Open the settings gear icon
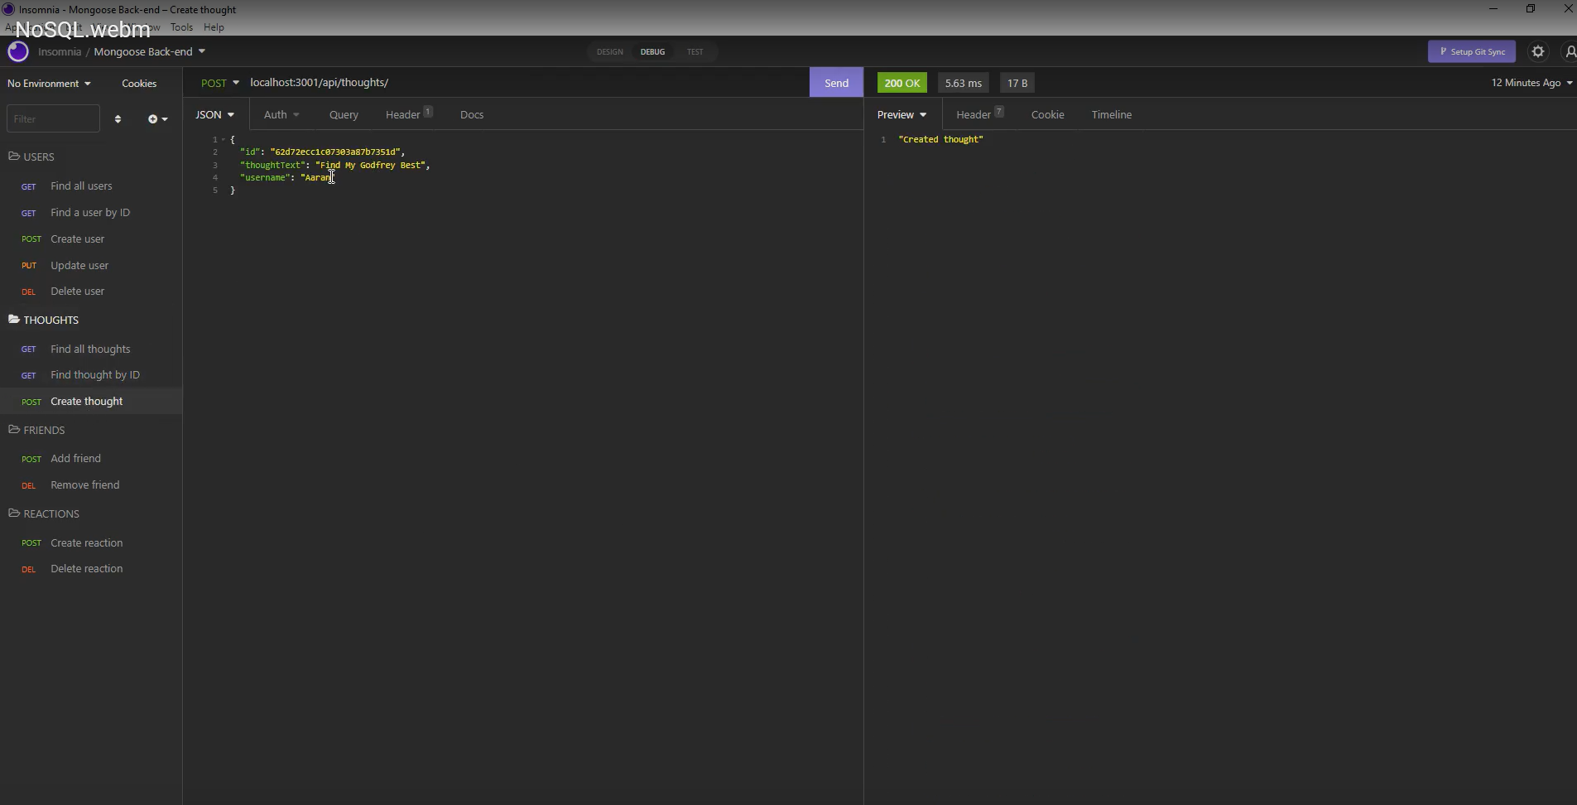The width and height of the screenshot is (1577, 805). [1538, 51]
